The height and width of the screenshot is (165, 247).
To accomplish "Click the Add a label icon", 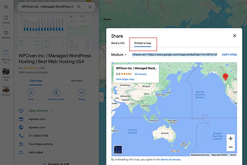I will pos(21,153).
